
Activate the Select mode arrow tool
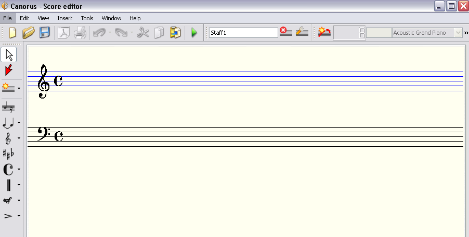[x=9, y=54]
